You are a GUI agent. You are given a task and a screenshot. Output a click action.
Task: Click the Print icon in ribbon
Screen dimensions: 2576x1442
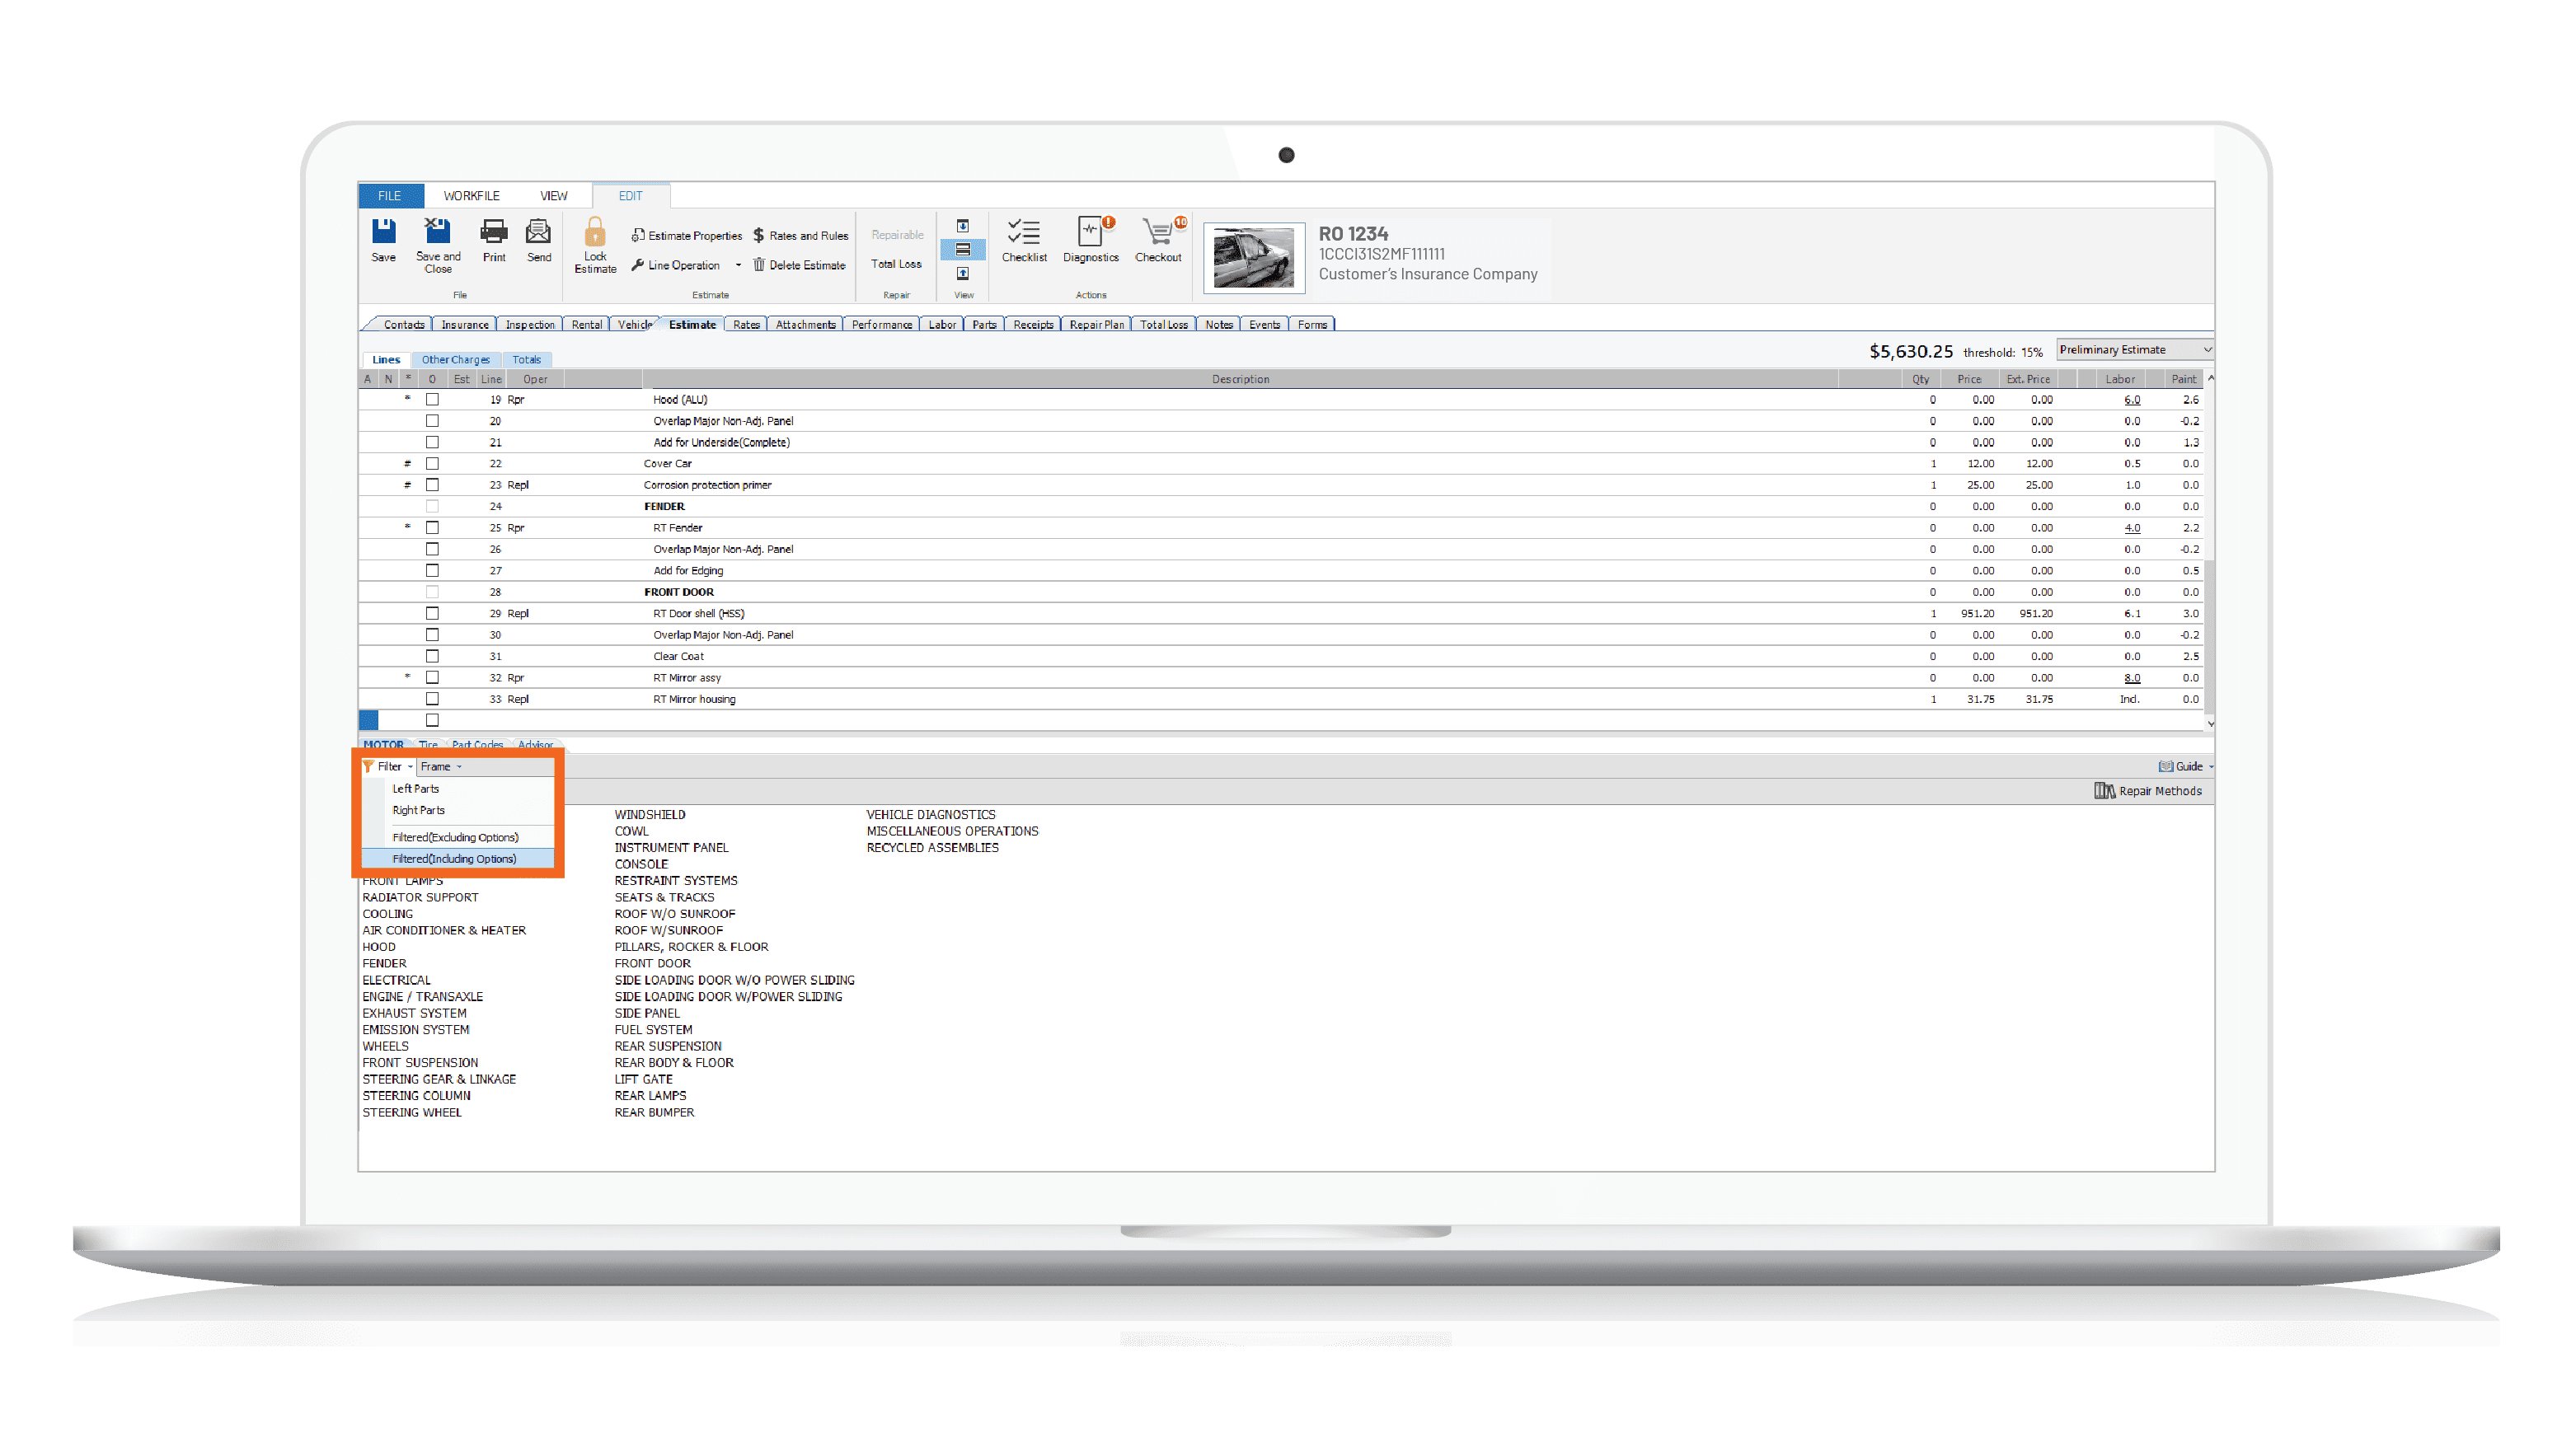coord(494,233)
